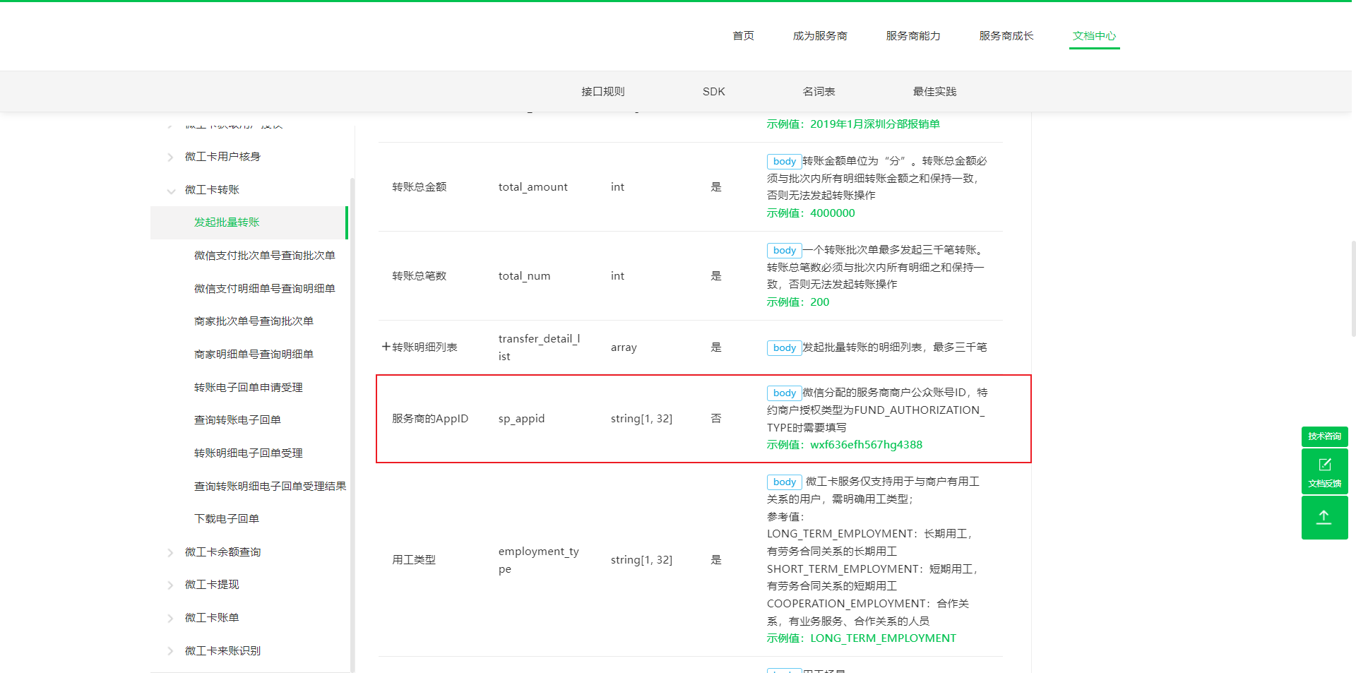
Task: Open 商家批次单号查询批次单 sidebar item
Action: click(x=254, y=321)
